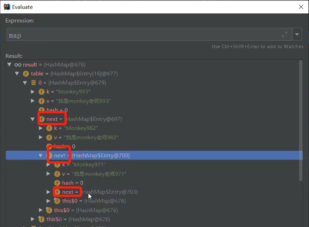Image resolution: width=309 pixels, height=227 pixels.
Task: Expand the expression editor with the diagonal arrows icon
Action: (284, 34)
